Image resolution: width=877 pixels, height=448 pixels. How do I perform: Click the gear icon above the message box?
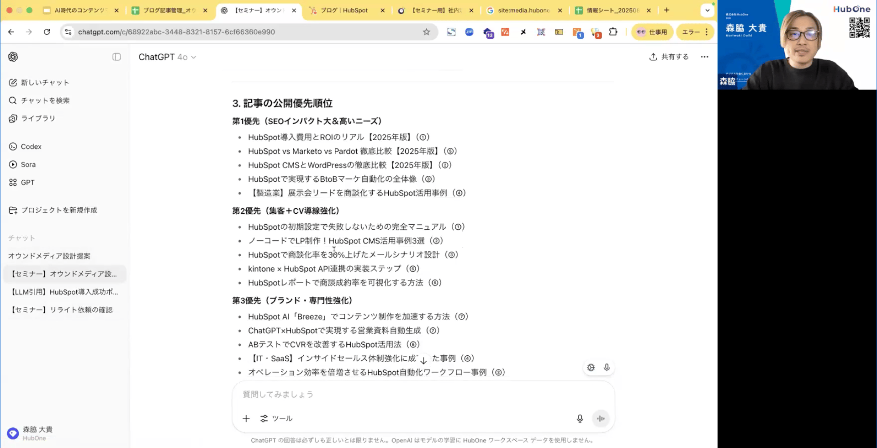[x=591, y=368]
